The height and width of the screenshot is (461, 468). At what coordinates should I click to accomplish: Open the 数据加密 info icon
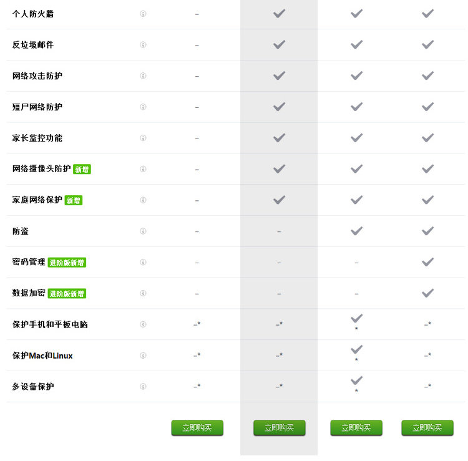[x=143, y=293]
